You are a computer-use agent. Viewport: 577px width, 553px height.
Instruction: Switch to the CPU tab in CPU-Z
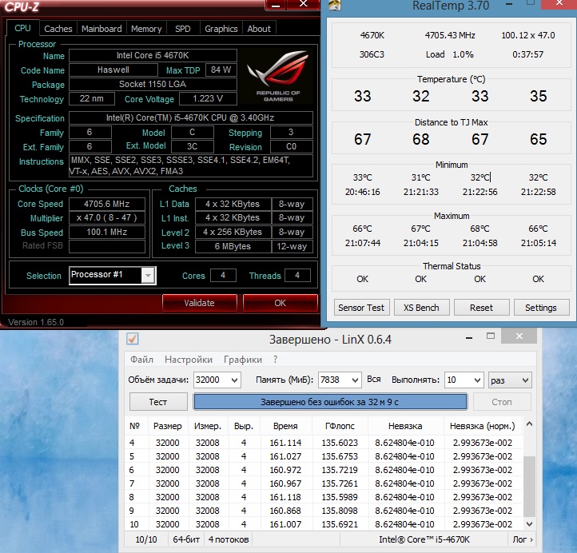(x=22, y=28)
